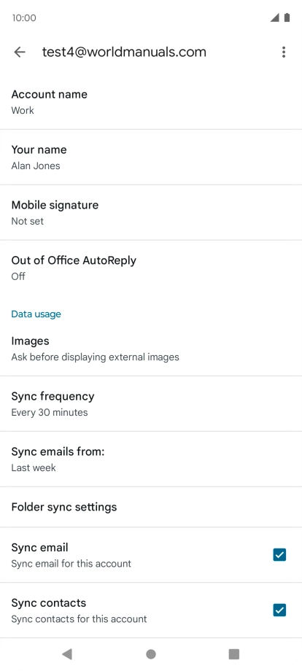Tap the 10:00 clock in status bar
302x671 pixels.
(24, 18)
